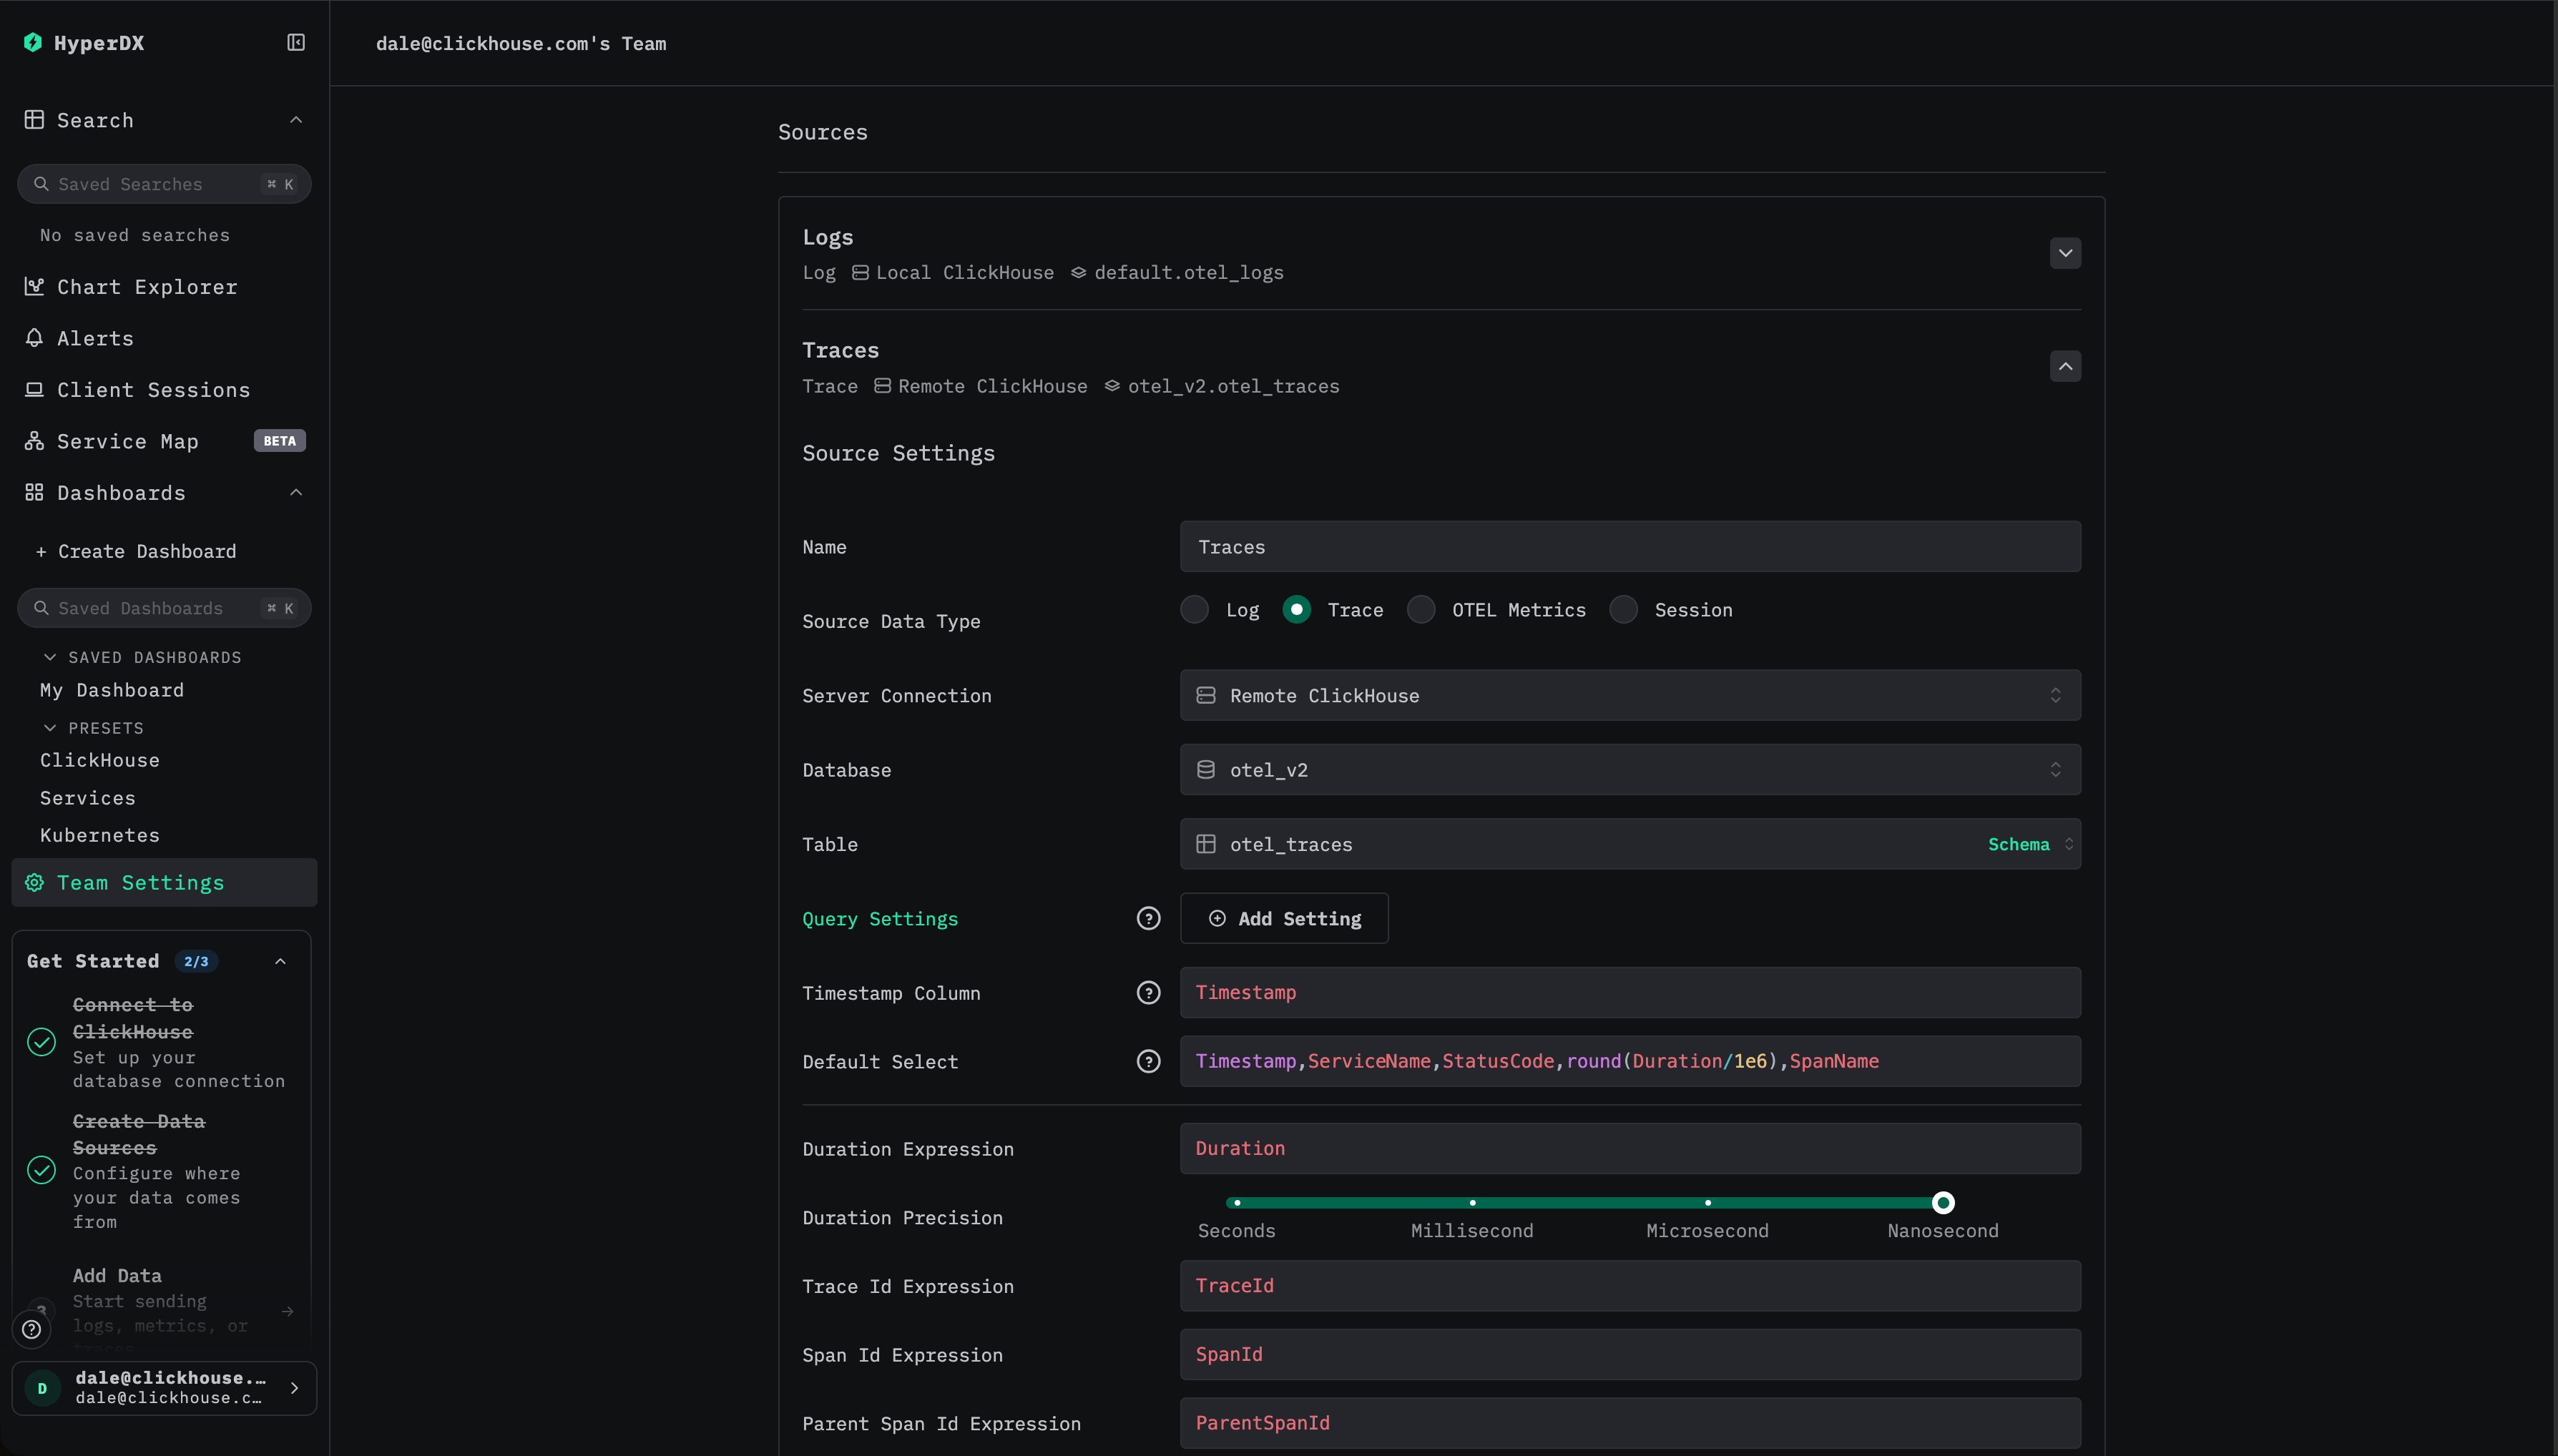Click the HyperDX logo icon
2558x1456 pixels.
pos(33,42)
